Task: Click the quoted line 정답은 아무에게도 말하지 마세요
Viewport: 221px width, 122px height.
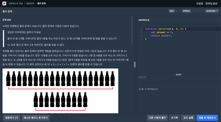Action: (24, 32)
